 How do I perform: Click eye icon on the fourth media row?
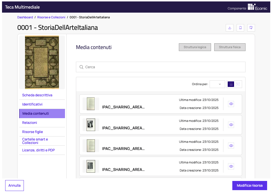[231, 166]
